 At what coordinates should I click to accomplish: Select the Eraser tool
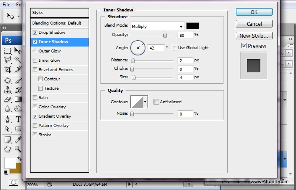[8, 99]
